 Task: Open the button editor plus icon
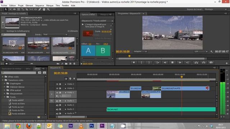[227, 63]
